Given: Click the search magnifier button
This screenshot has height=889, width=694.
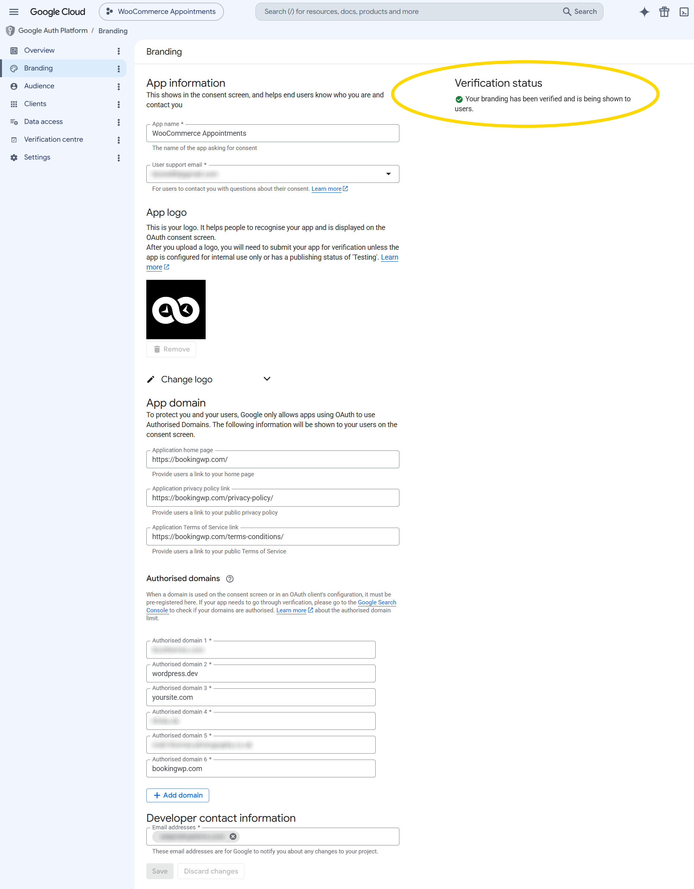Looking at the screenshot, I should (x=580, y=11).
